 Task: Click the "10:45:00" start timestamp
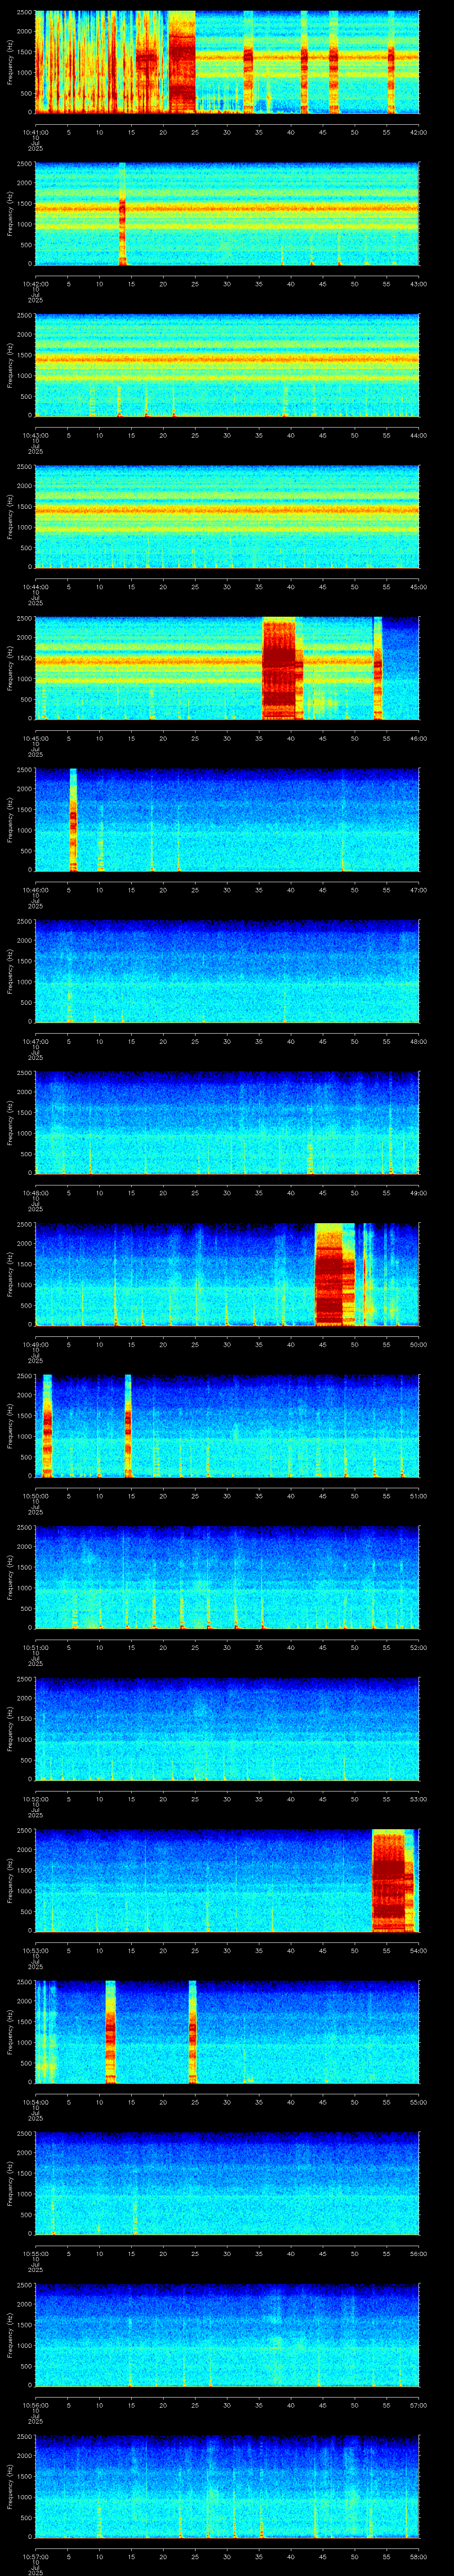coord(35,738)
